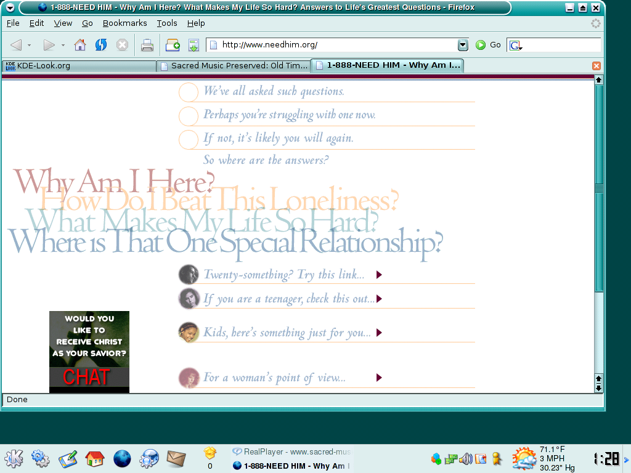Open the sun weather applet icon
631x473 pixels.
pos(524,459)
